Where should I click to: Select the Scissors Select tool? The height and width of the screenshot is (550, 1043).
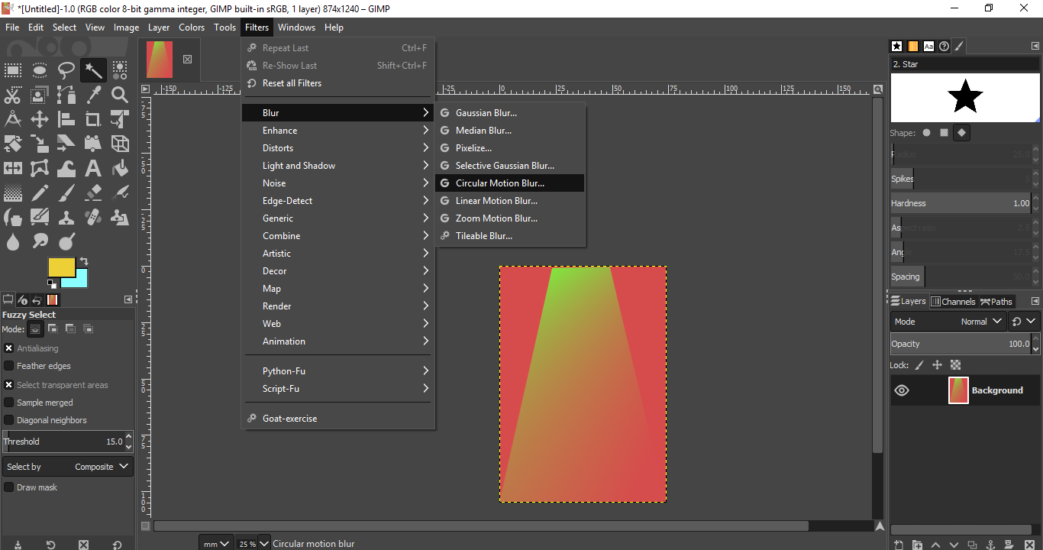(13, 95)
